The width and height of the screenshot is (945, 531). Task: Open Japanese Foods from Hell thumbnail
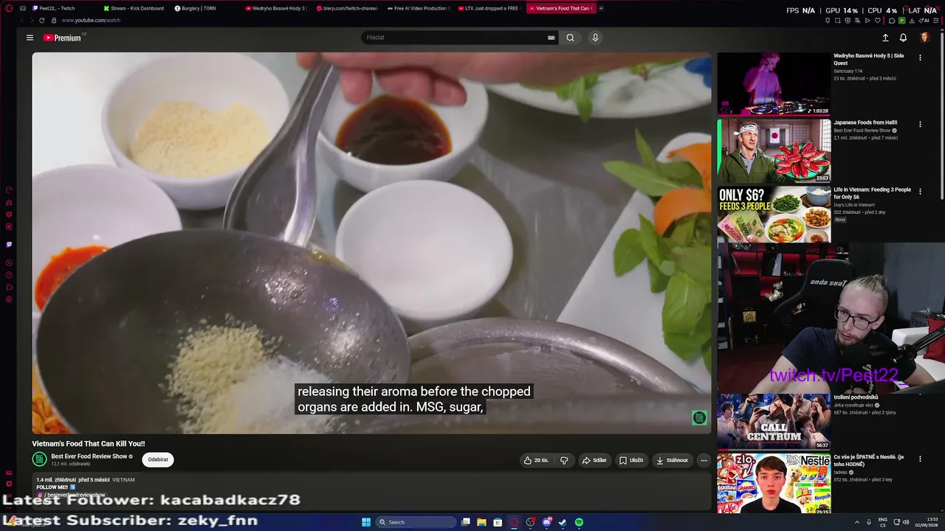[774, 150]
